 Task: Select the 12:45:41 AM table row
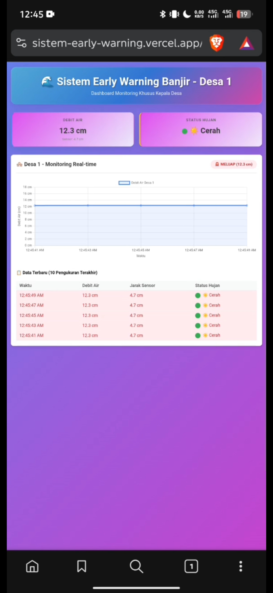[136, 335]
